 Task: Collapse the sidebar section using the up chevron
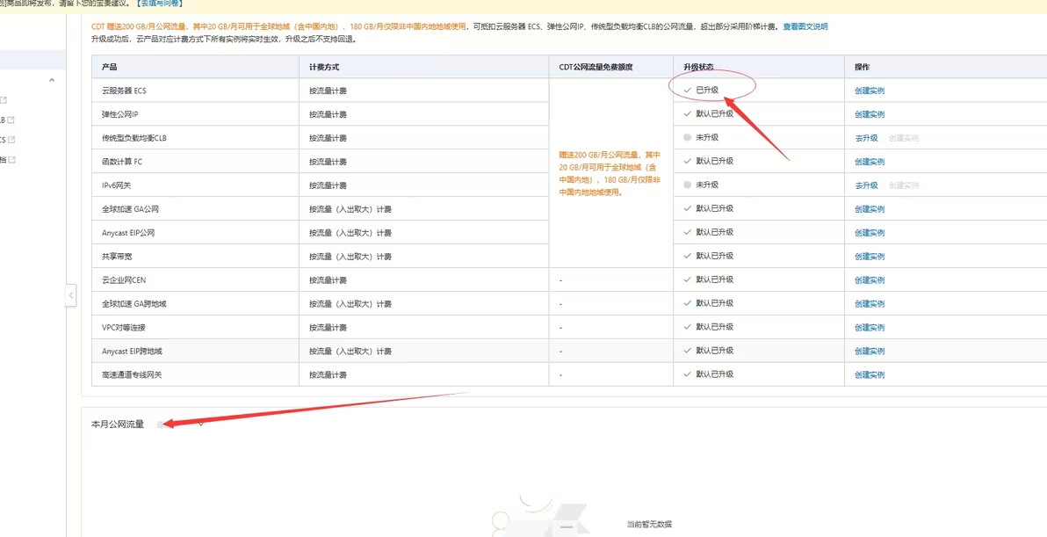click(x=52, y=80)
